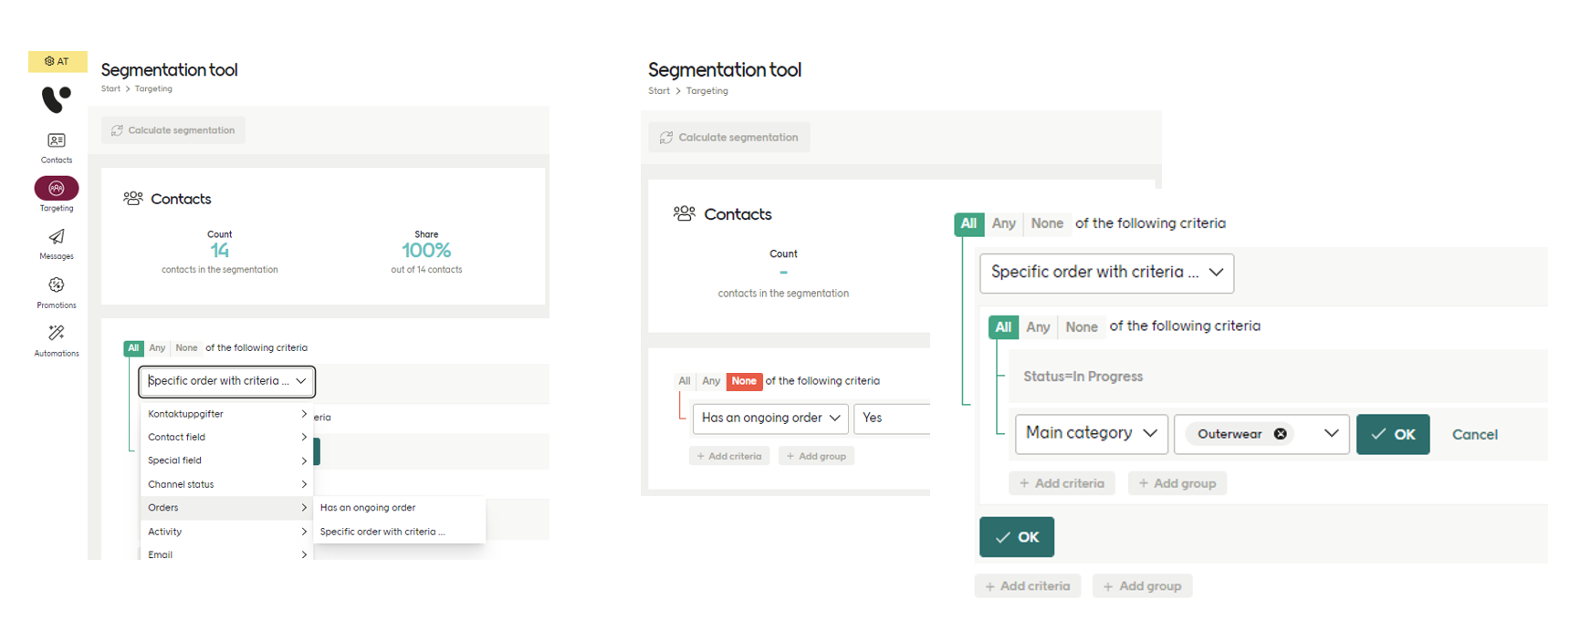Click Calculate segmentation in the left screenshot
Image resolution: width=1570 pixels, height=641 pixels.
(x=173, y=130)
